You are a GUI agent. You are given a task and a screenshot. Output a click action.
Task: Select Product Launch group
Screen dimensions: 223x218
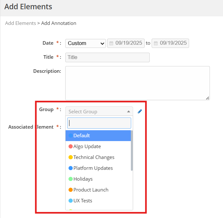point(91,190)
